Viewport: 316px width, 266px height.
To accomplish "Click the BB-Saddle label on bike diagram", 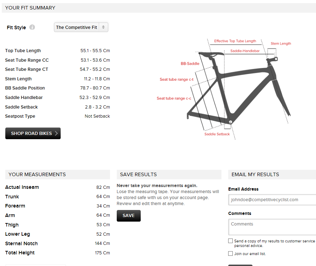I will (x=190, y=64).
